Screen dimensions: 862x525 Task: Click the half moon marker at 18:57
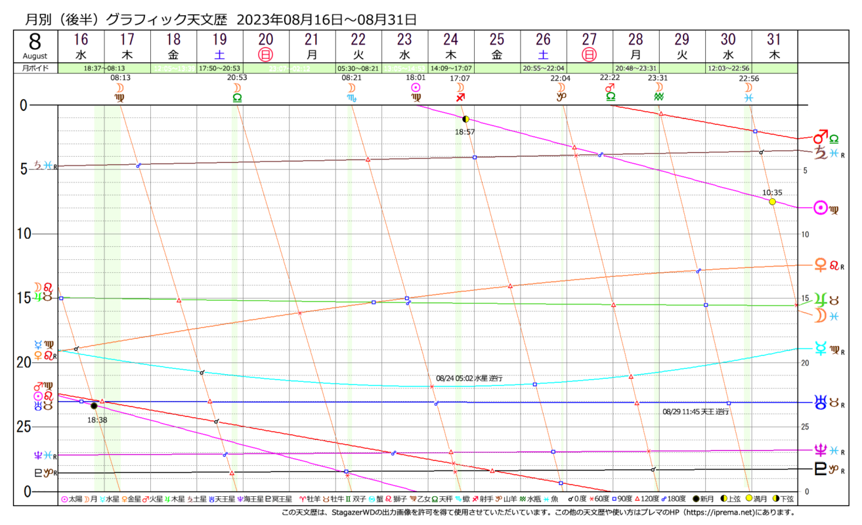(465, 119)
